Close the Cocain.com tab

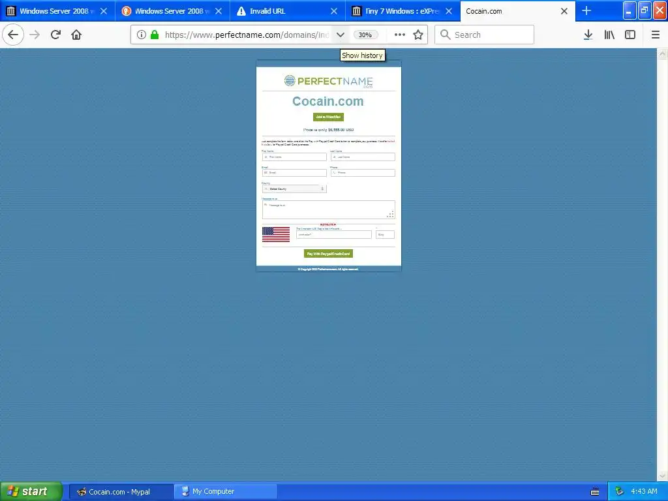coord(564,11)
